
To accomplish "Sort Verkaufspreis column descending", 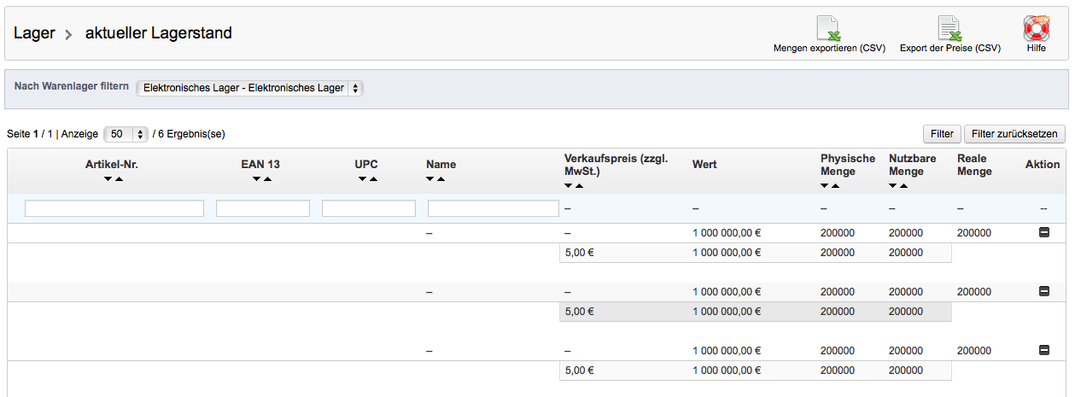I will [x=569, y=185].
